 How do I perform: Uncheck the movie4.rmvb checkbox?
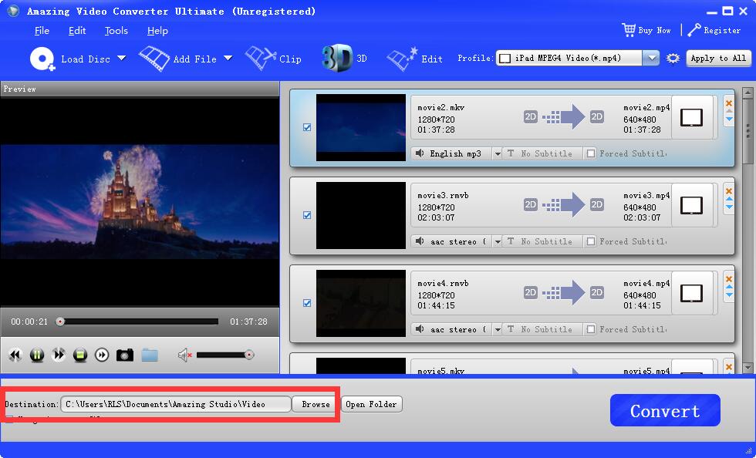[307, 303]
